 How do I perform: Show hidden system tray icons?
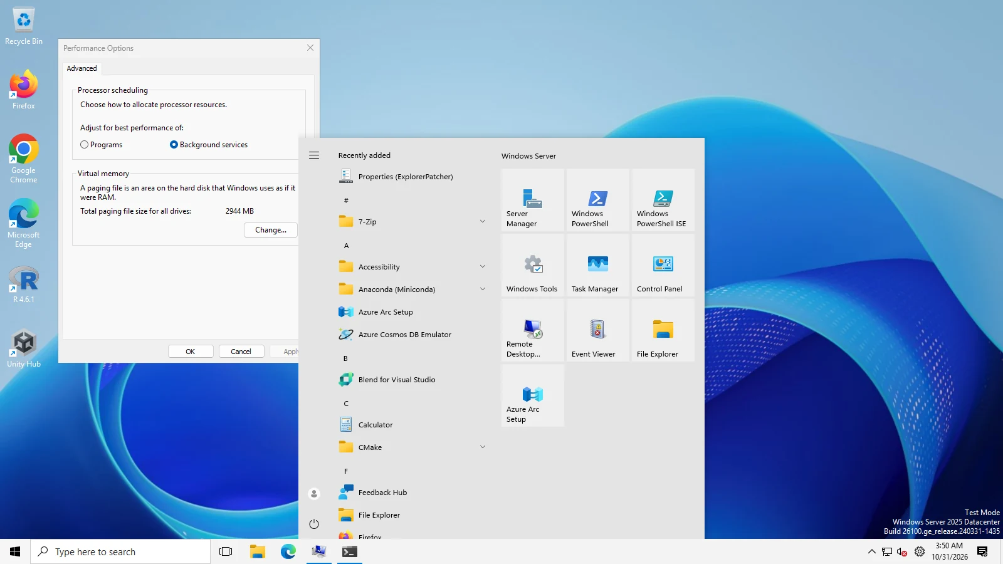click(871, 552)
